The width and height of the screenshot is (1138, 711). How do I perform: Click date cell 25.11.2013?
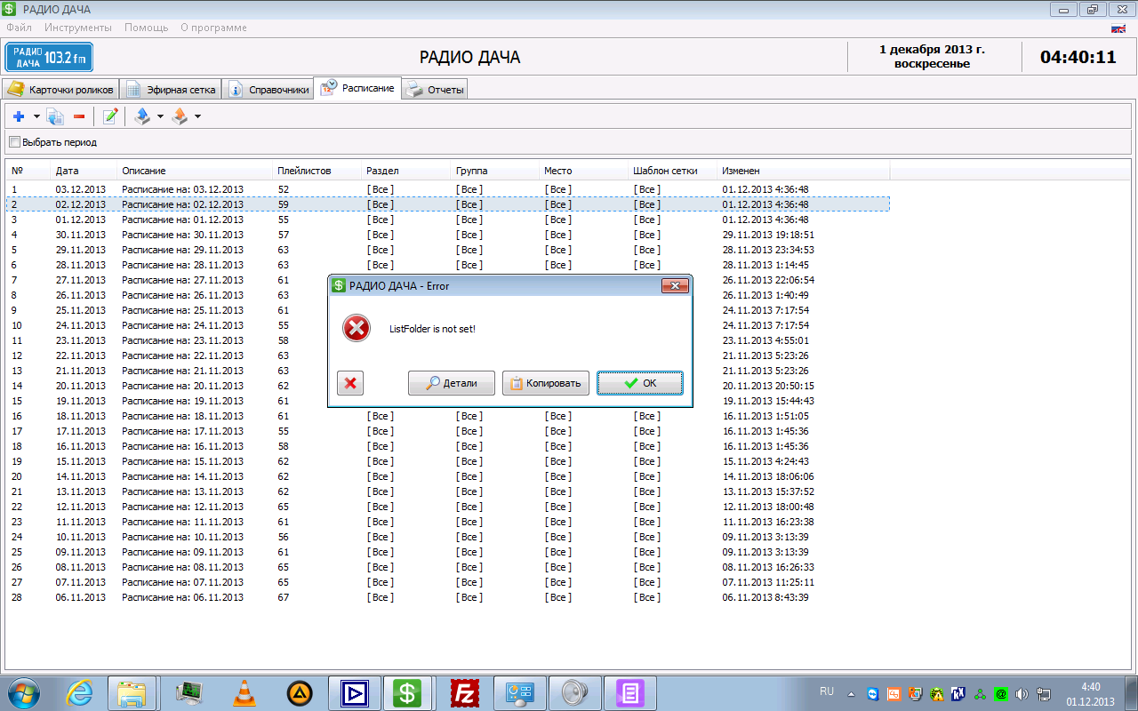tap(81, 310)
